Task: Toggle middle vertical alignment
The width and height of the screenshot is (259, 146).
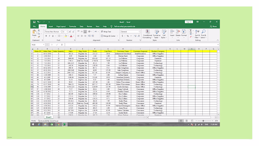Action: [x=82, y=31]
